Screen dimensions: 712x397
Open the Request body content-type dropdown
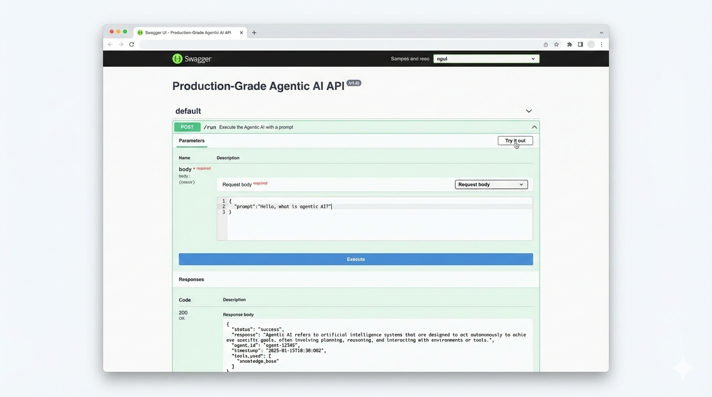point(491,184)
